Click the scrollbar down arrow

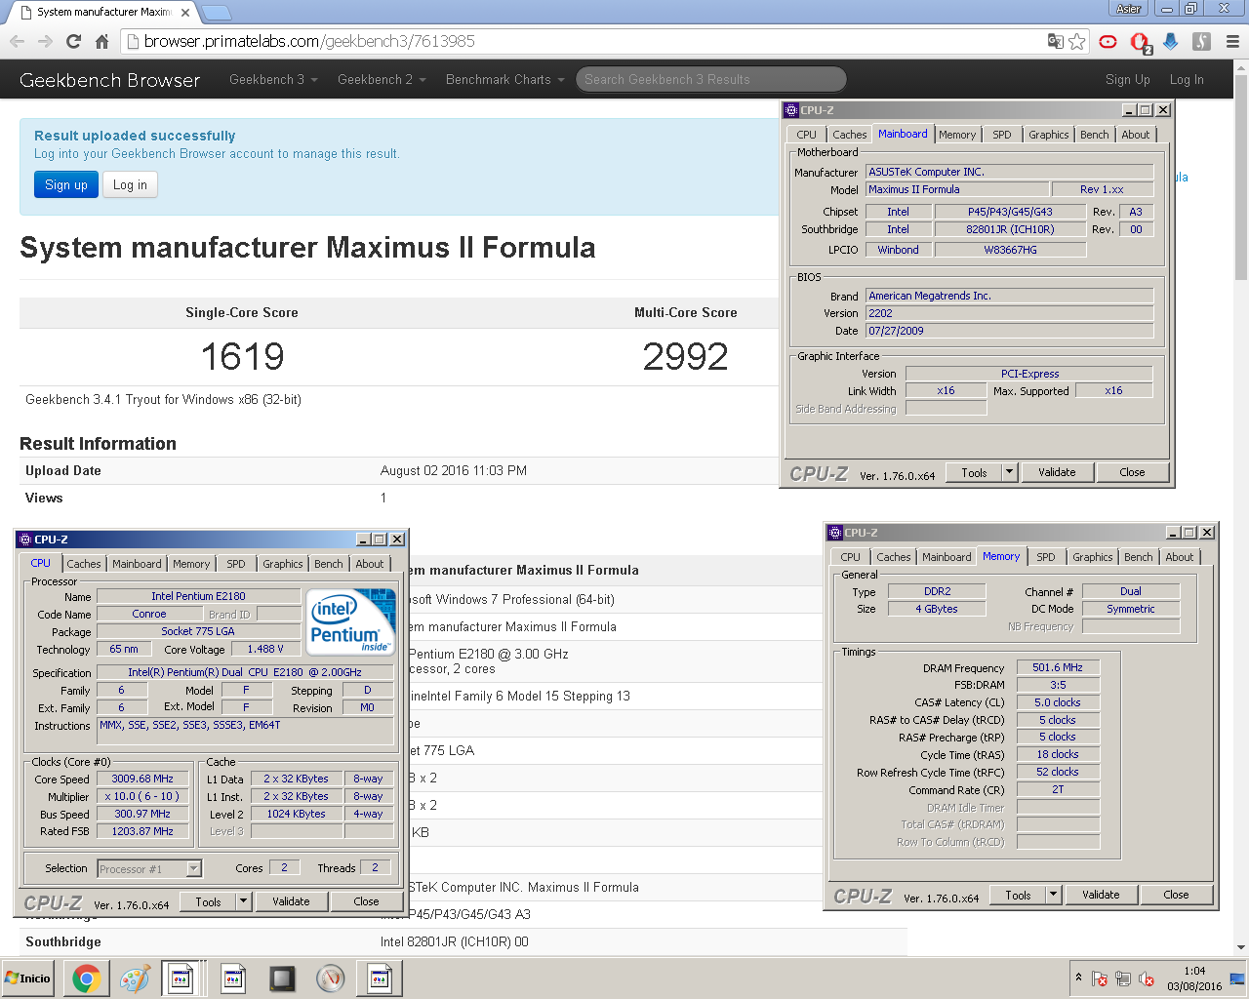coord(1240,947)
